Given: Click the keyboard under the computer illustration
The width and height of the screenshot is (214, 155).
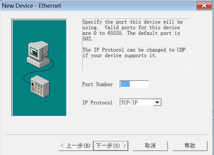Looking at the screenshot, I should (x=37, y=62).
